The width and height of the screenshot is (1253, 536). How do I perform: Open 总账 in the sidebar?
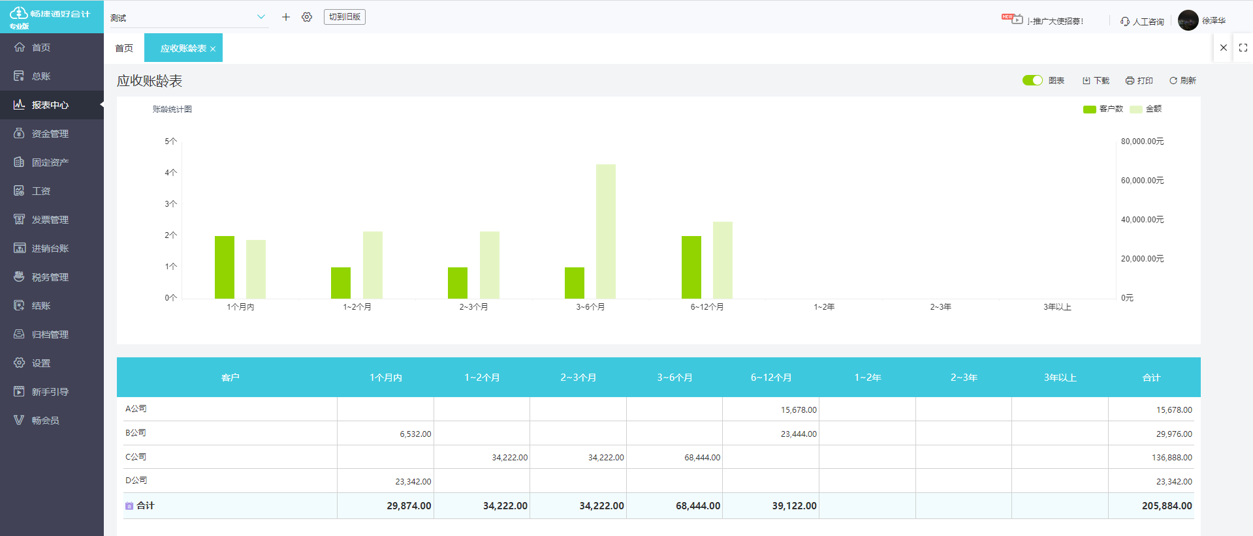(41, 76)
